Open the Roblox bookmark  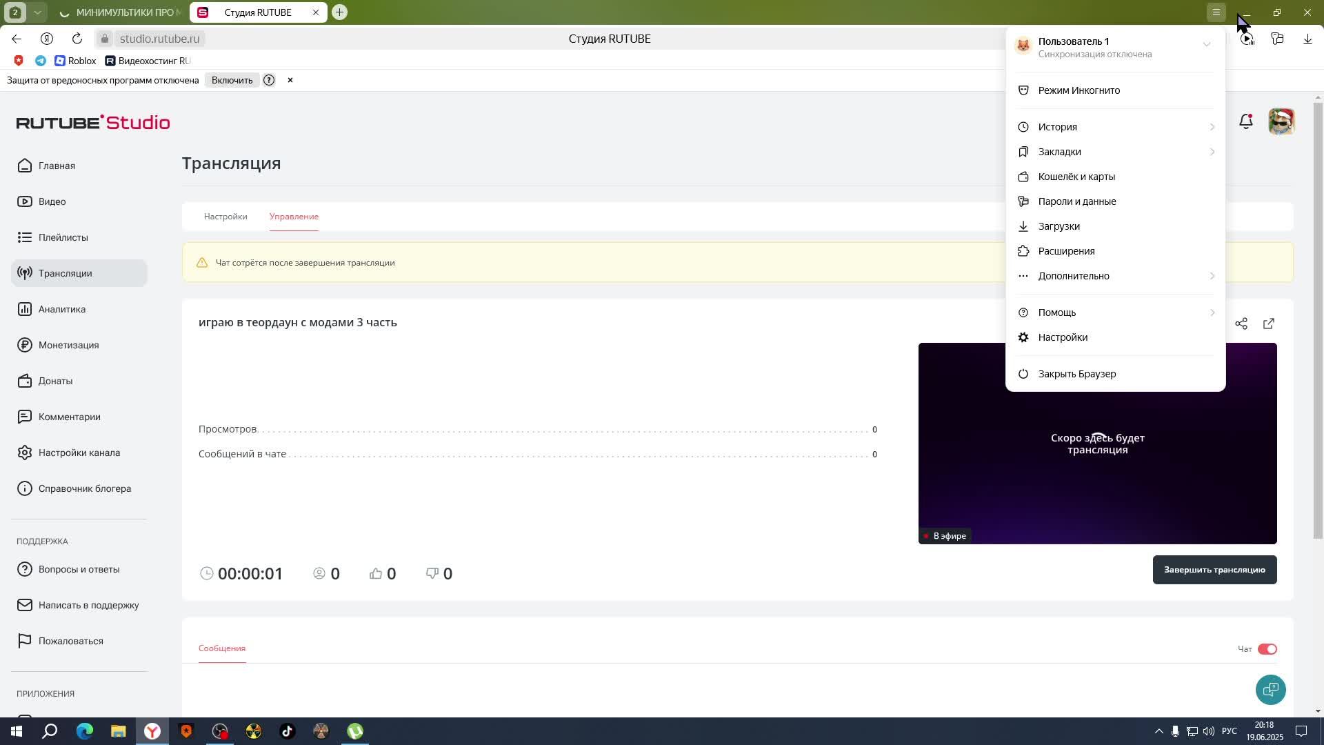pos(75,61)
